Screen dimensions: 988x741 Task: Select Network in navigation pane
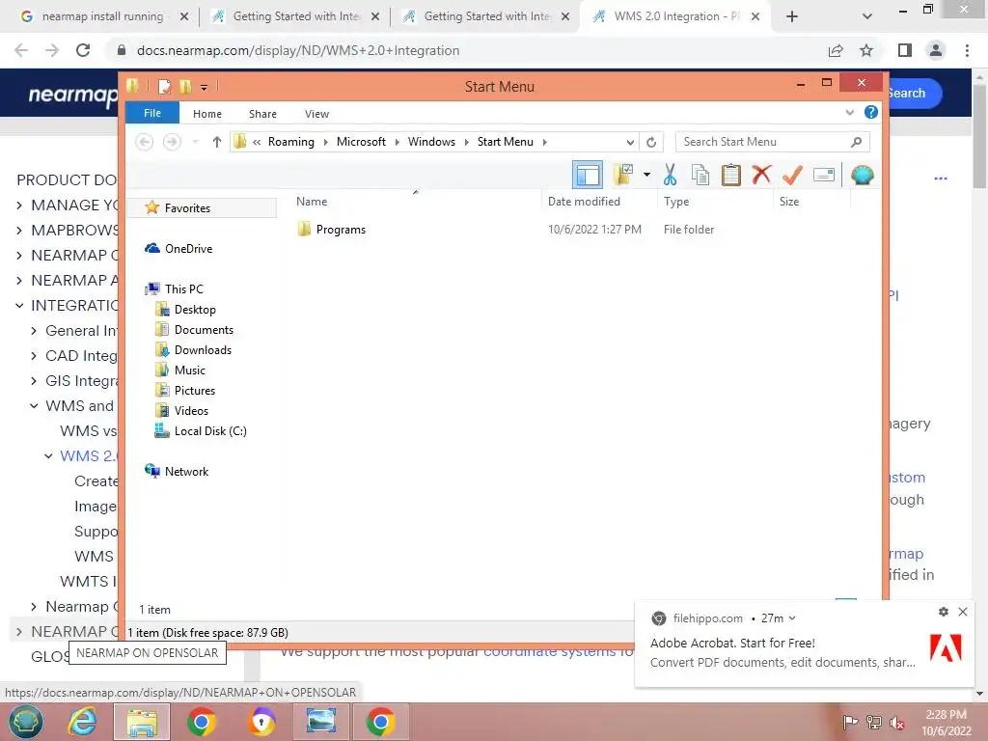(186, 471)
